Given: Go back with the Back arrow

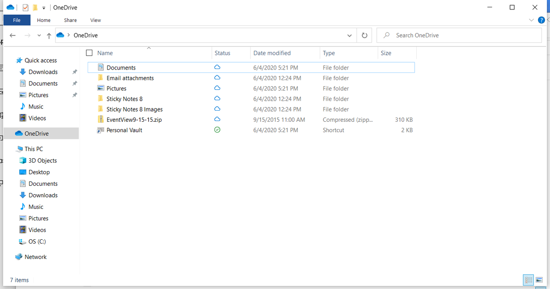Looking at the screenshot, I should [13, 36].
